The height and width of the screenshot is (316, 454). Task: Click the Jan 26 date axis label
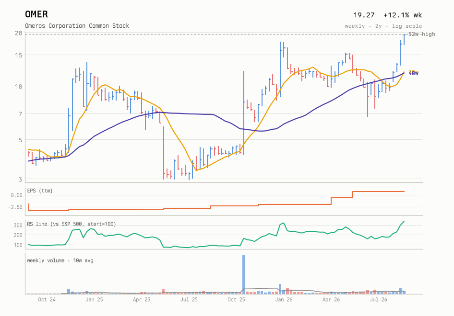coord(284,300)
